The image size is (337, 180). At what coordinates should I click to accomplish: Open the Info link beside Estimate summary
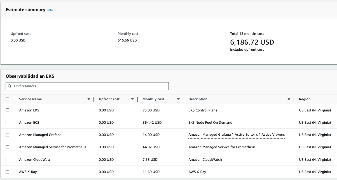click(x=50, y=10)
